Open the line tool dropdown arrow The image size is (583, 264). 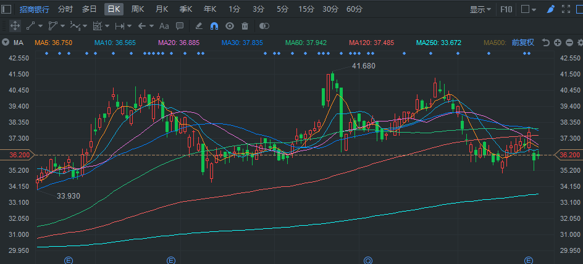click(x=41, y=26)
